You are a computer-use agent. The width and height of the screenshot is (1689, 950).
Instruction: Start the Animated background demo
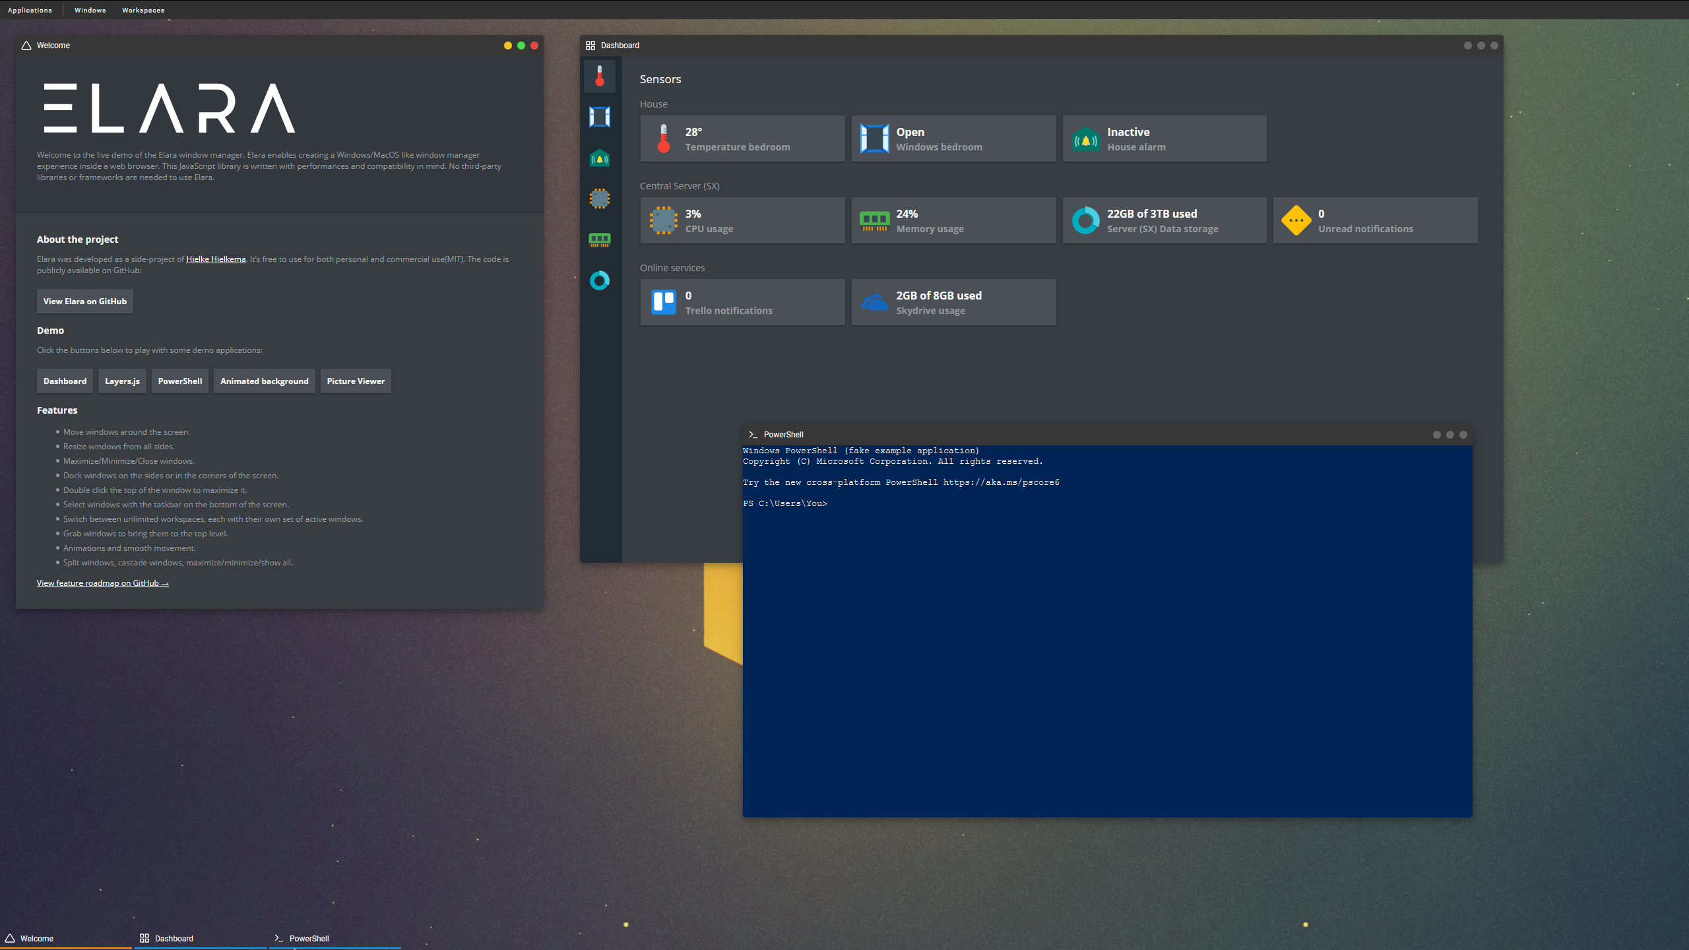[x=264, y=381]
